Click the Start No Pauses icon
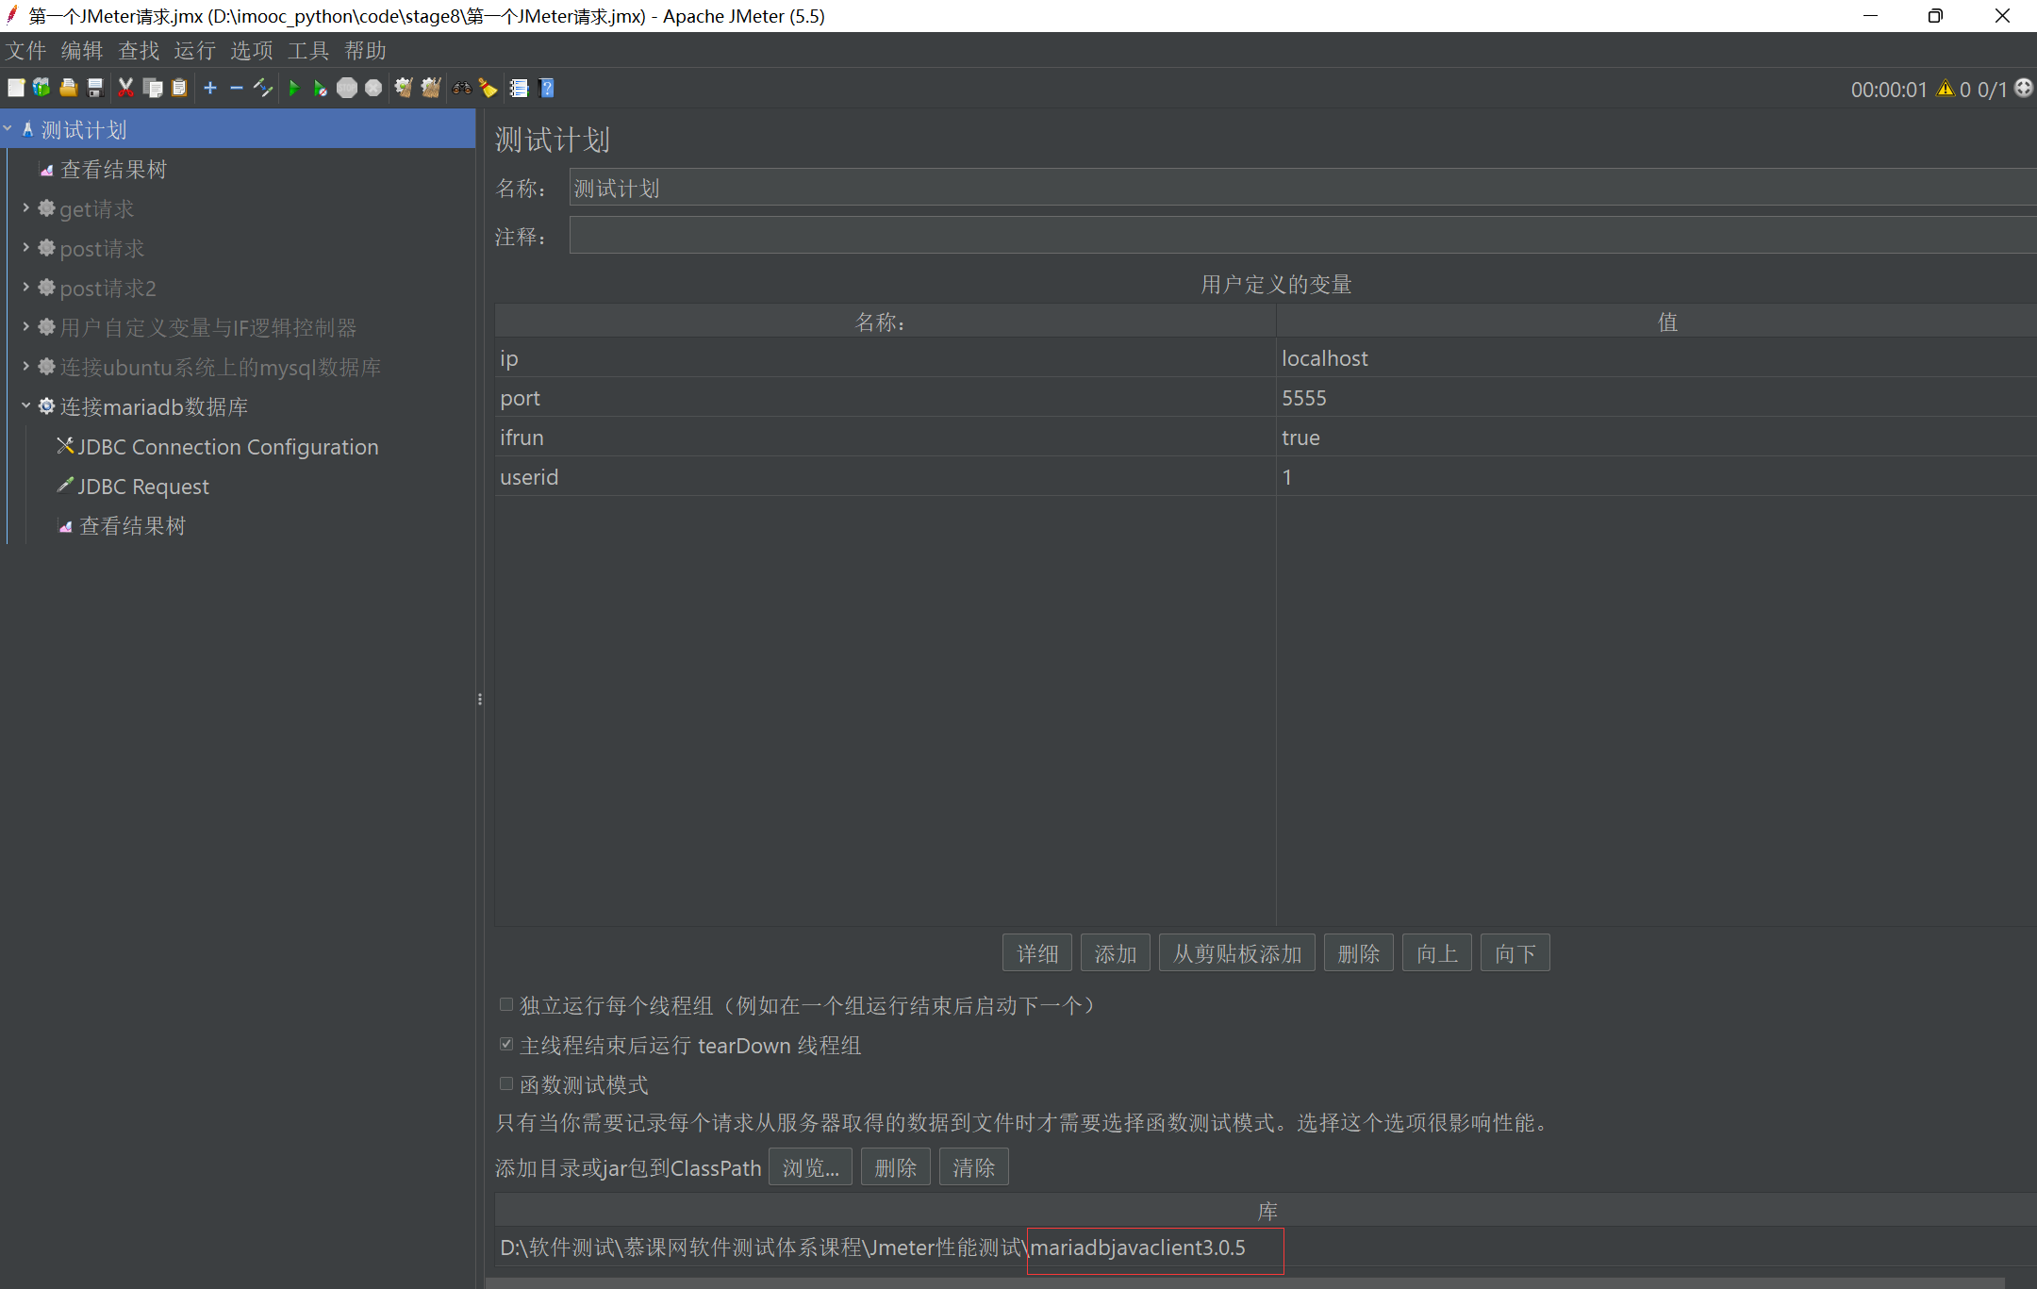 (321, 89)
